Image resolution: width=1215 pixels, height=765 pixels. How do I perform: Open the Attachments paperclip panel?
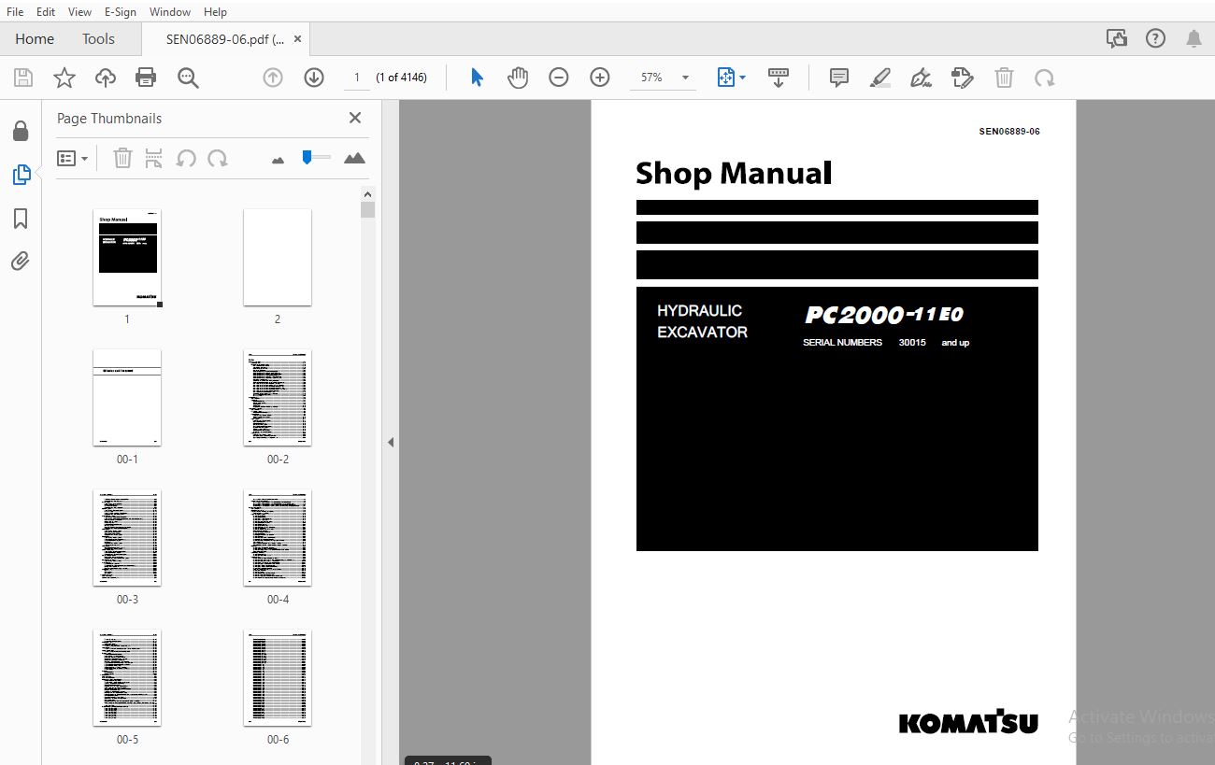click(x=21, y=261)
